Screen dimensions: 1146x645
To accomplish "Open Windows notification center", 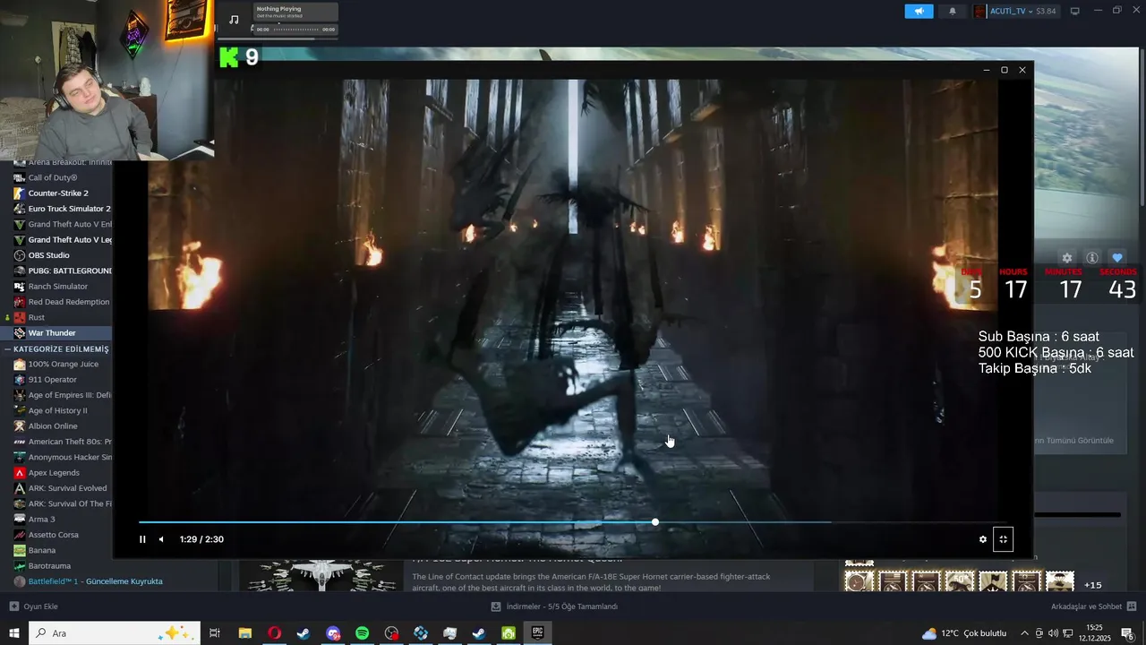I will point(1128,633).
